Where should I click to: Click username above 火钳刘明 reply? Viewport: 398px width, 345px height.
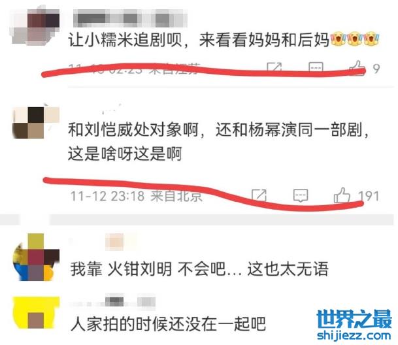(103, 241)
